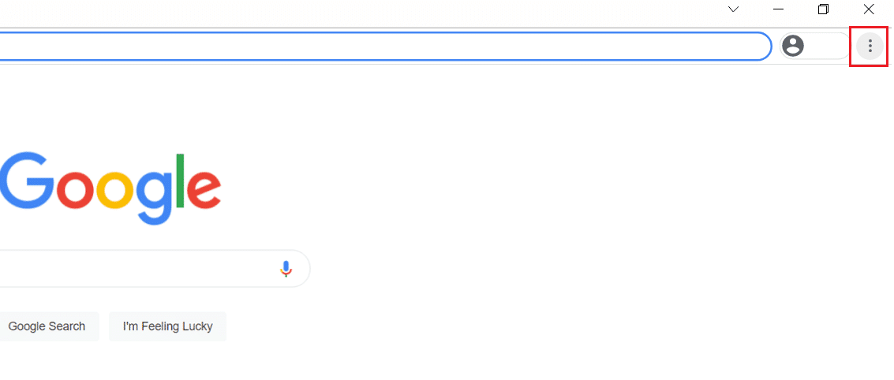Image resolution: width=894 pixels, height=380 pixels.
Task: Click the profile avatar icon
Action: pos(793,47)
